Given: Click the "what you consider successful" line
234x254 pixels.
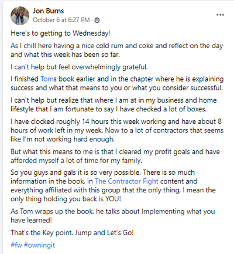Looking at the screenshot, I should tap(116, 88).
